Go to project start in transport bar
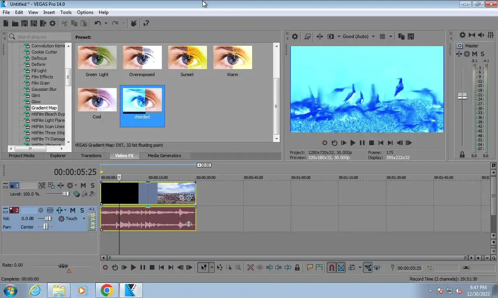 (161, 267)
